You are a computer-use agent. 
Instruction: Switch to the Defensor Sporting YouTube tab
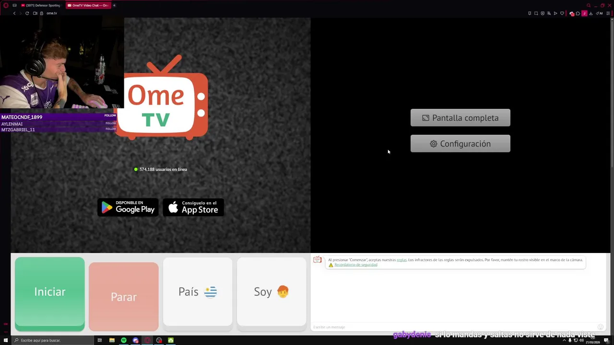41,5
